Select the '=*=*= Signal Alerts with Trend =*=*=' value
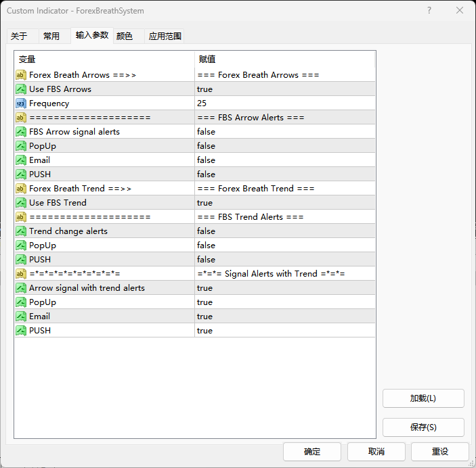Image resolution: width=476 pixels, height=468 pixels. [x=285, y=274]
